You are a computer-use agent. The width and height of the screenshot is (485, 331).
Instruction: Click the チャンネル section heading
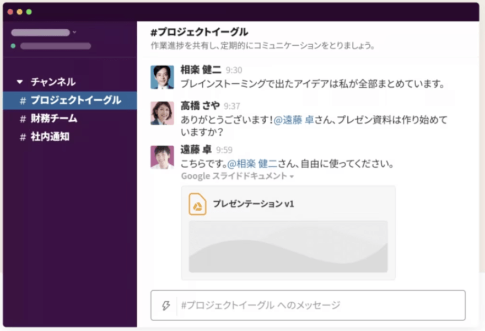(53, 82)
